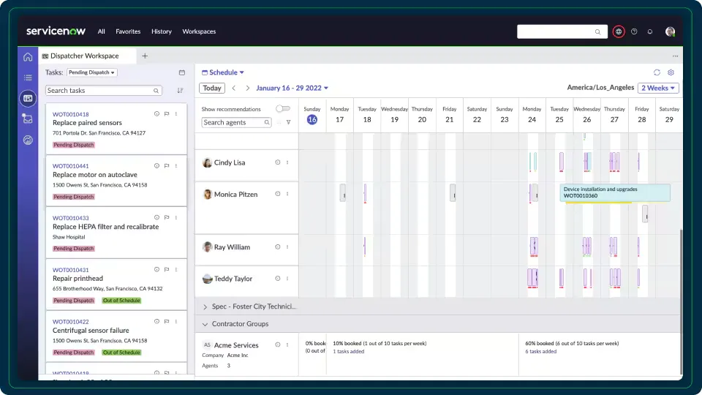Image resolution: width=702 pixels, height=395 pixels.
Task: Click the ServiceNow logo
Action: (x=56, y=31)
